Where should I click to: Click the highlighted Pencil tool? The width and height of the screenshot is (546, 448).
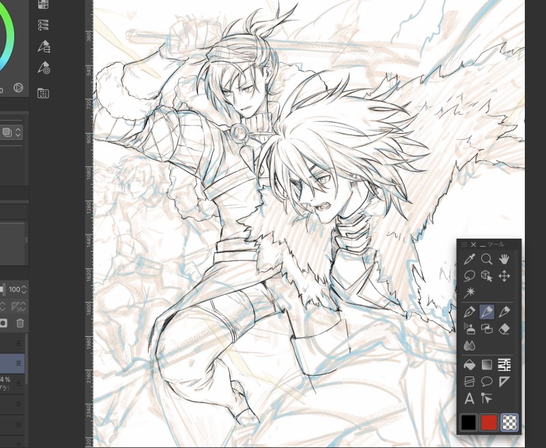(x=487, y=312)
